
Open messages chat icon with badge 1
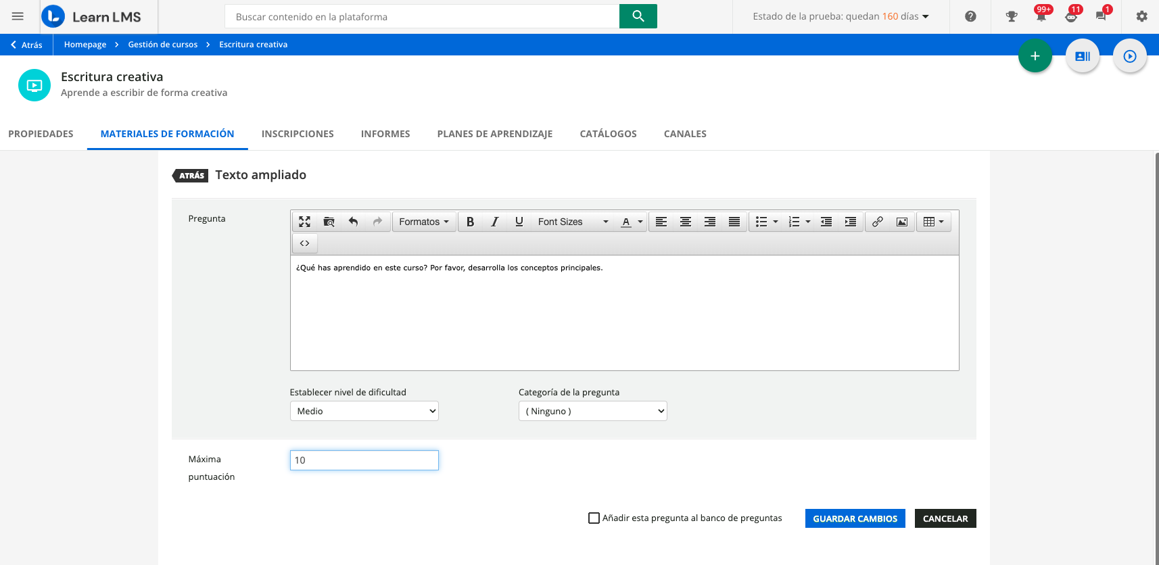tap(1102, 15)
